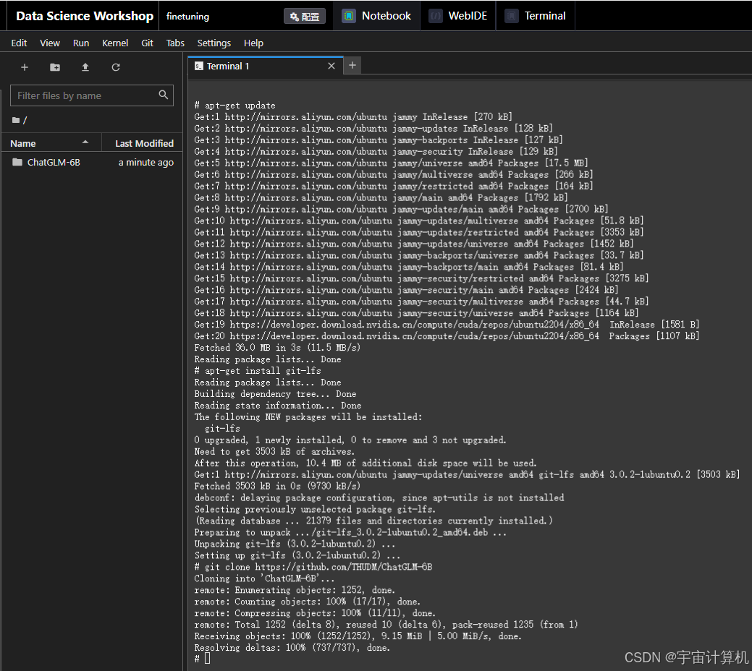Image resolution: width=752 pixels, height=671 pixels.
Task: Click 'Building dependency tree... Done' line
Action: 275,394
